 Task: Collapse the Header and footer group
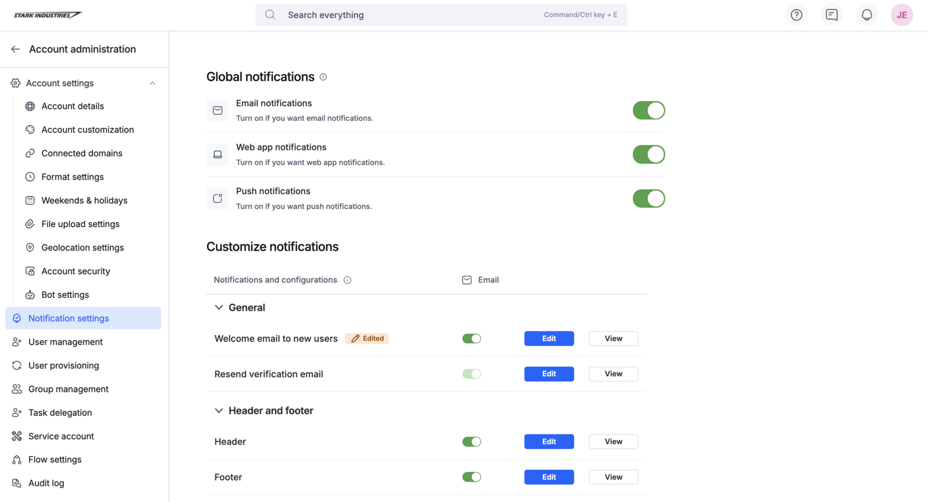219,411
